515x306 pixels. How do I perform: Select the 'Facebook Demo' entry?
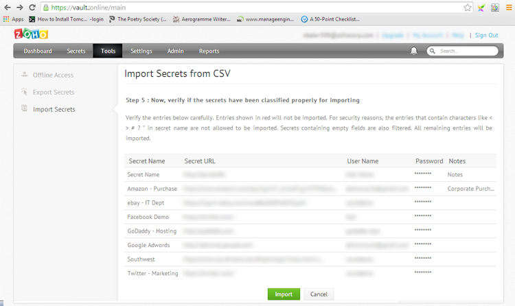pyautogui.click(x=148, y=217)
